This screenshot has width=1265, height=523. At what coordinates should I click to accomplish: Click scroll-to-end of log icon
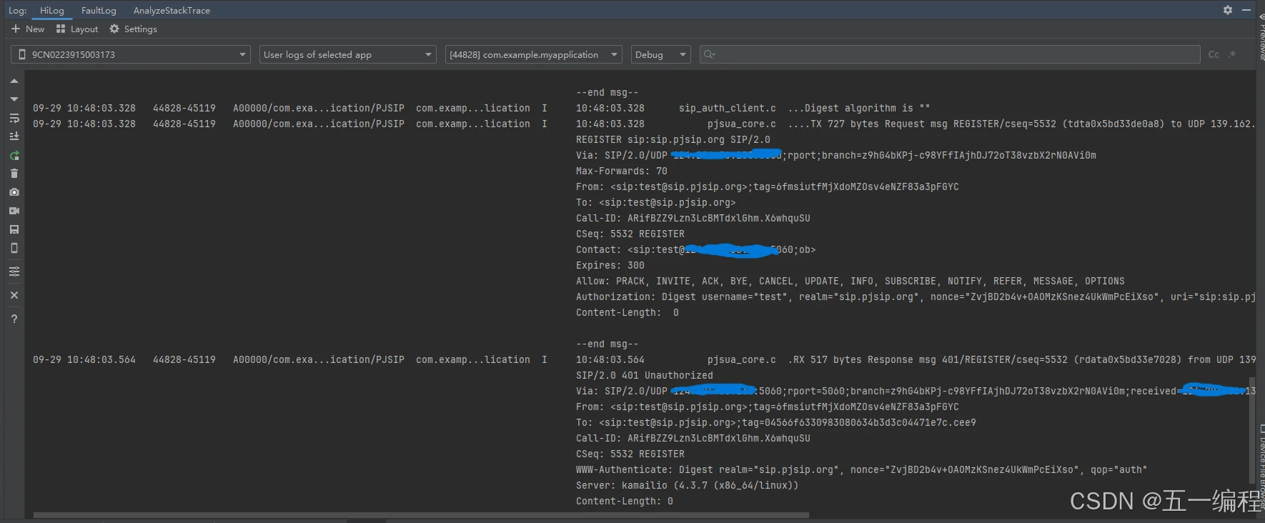pos(14,136)
